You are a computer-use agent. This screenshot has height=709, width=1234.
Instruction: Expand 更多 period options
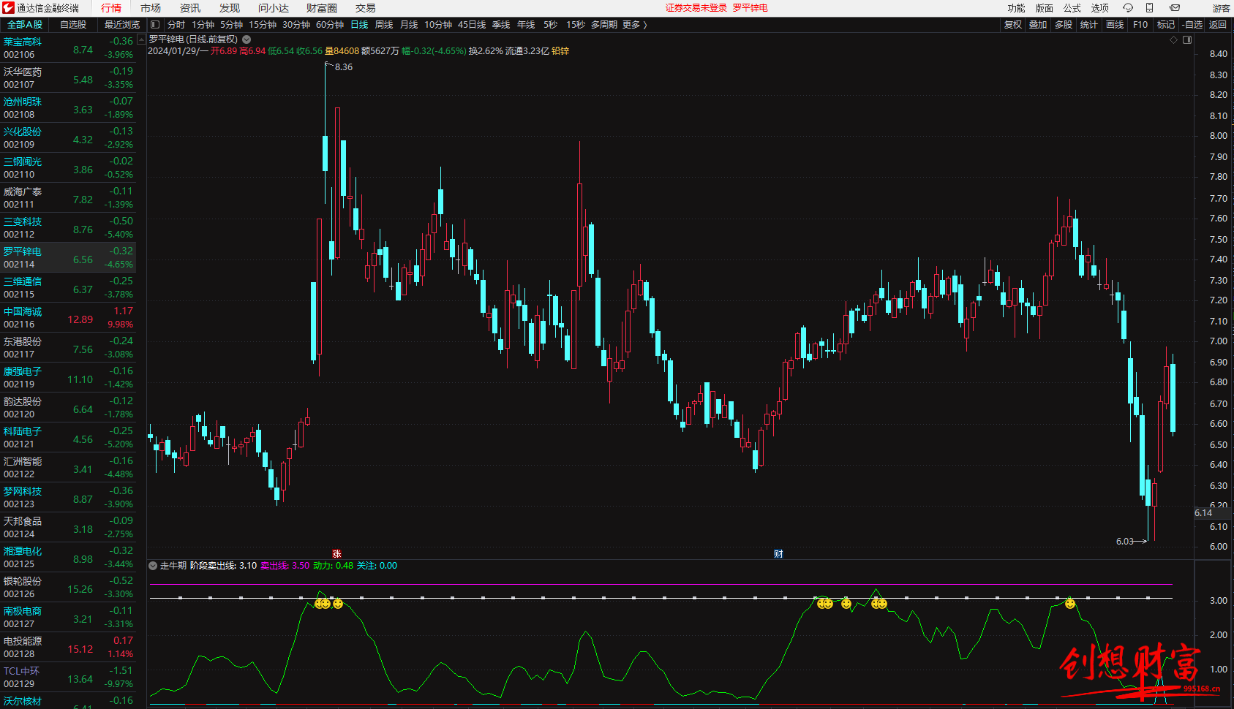tap(634, 25)
